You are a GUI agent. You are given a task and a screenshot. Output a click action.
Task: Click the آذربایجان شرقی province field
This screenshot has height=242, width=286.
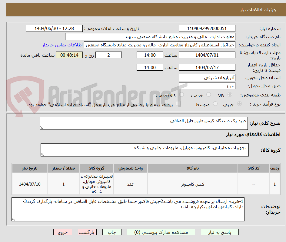207,77
